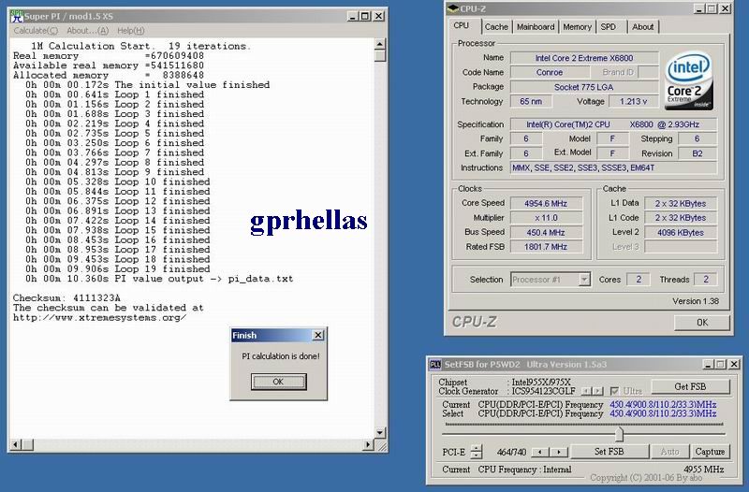Click the PI value output pi_data.txt line
This screenshot has width=749, height=492.
pos(159,279)
